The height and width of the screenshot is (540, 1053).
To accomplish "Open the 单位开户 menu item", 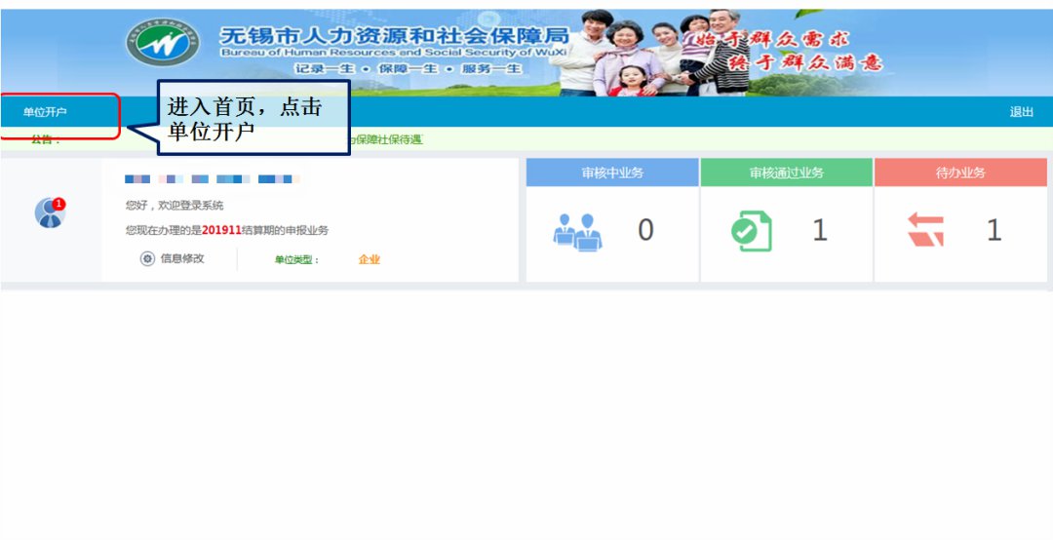I will [x=45, y=112].
